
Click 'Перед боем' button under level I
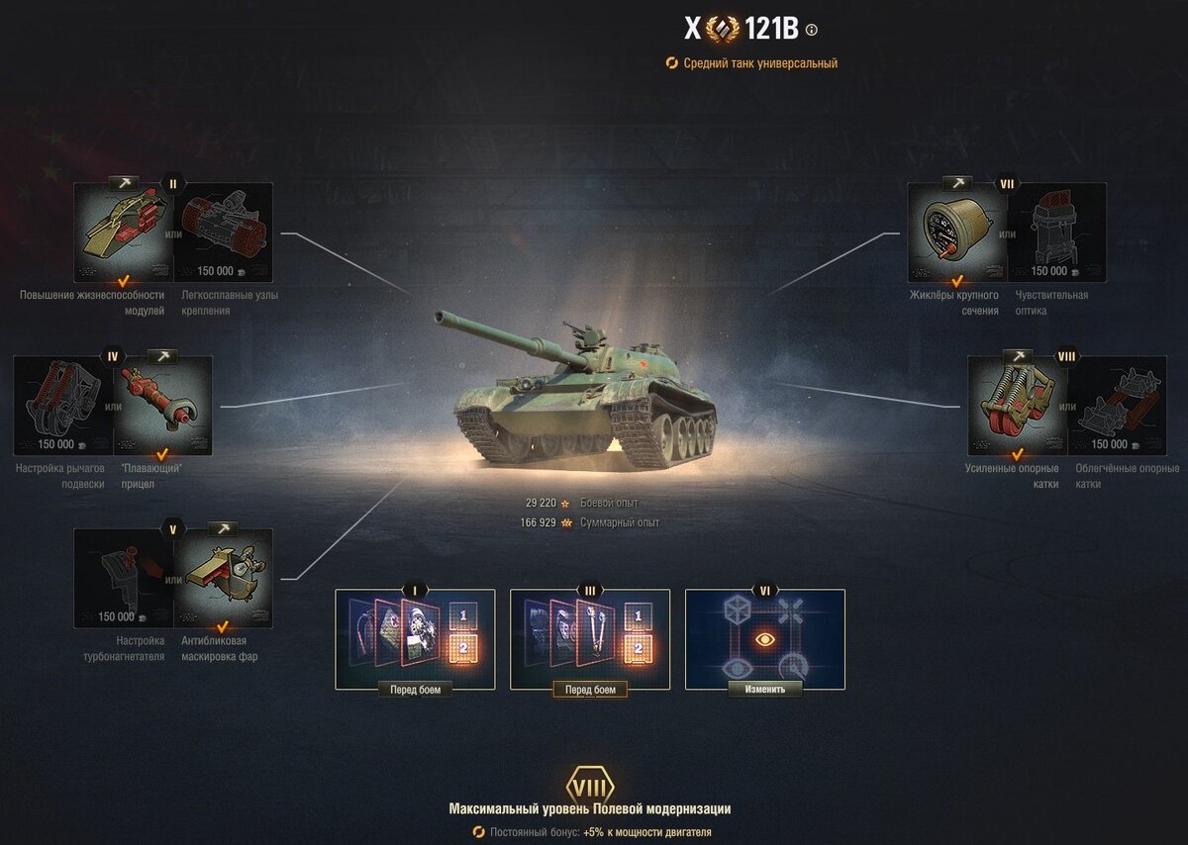[415, 690]
